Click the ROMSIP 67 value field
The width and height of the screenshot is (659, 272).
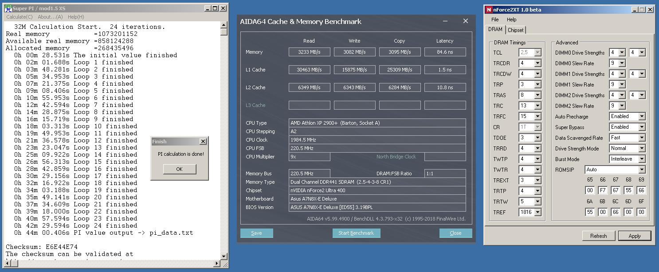click(616, 190)
